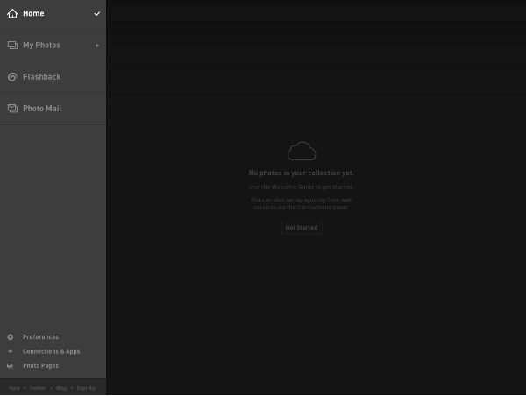Click the Get Started button
Viewport: 526px width, 396px height.
[x=302, y=228]
